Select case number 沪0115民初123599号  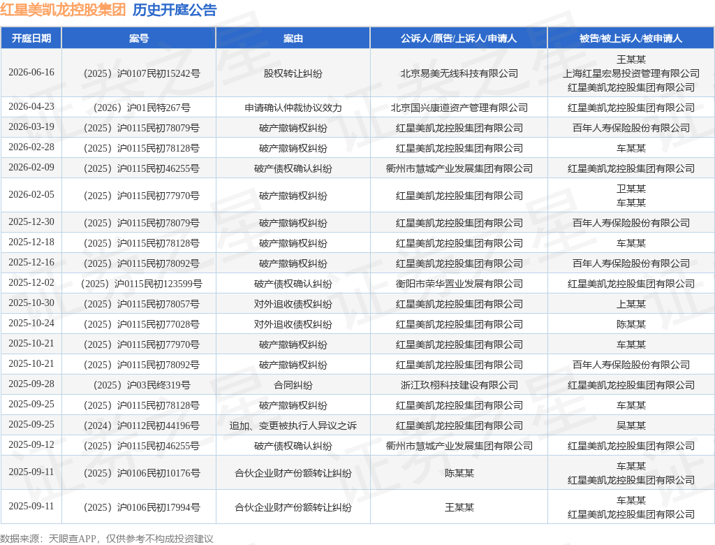(x=142, y=284)
